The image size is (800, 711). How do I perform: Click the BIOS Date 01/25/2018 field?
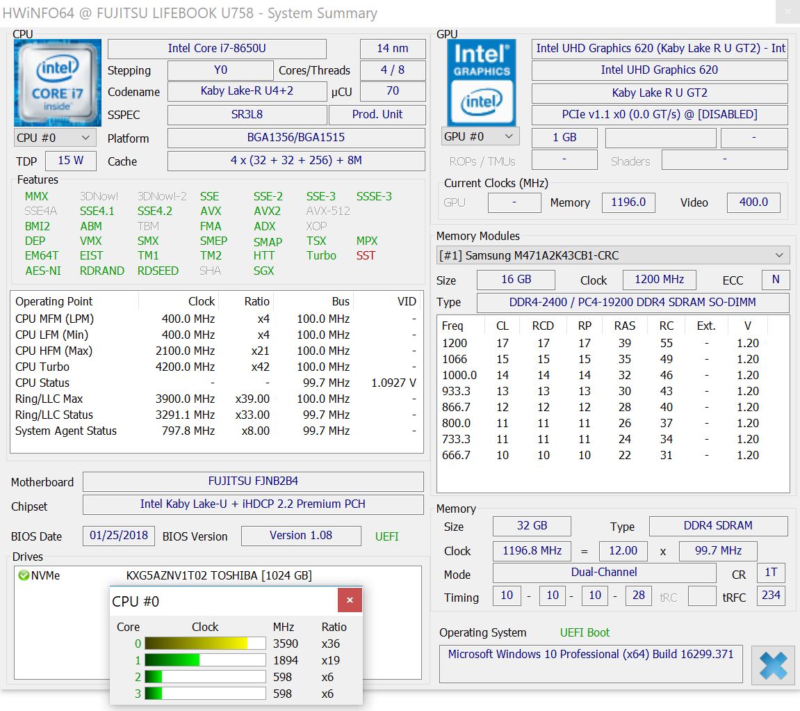[x=119, y=536]
